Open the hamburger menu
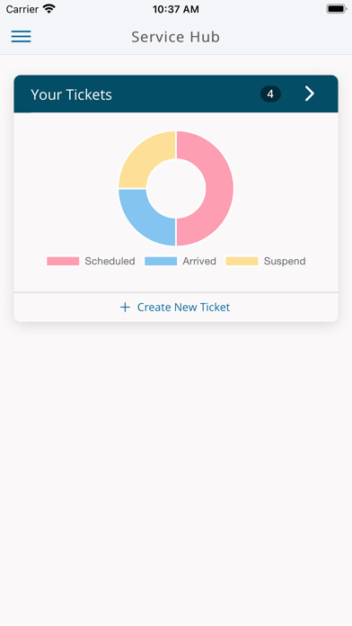Viewport: 352px width, 626px height. pos(22,36)
